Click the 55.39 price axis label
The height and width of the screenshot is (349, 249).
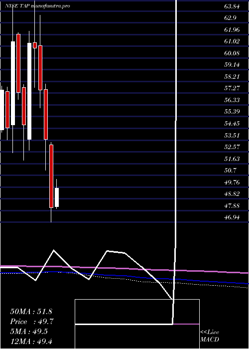pos(232,112)
